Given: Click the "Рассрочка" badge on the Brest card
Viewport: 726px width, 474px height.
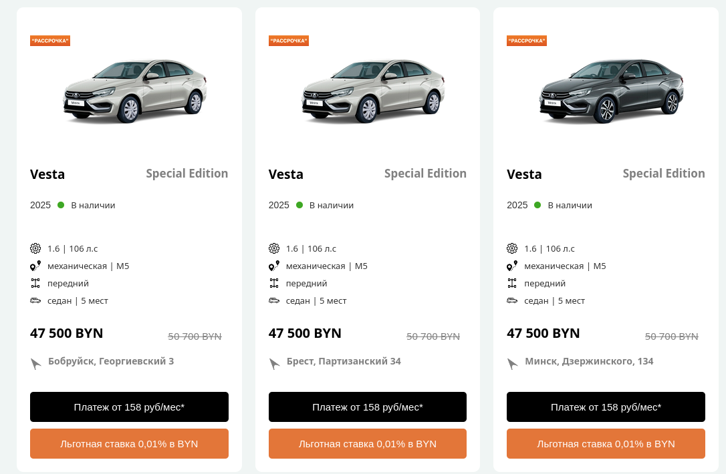Looking at the screenshot, I should (x=289, y=41).
